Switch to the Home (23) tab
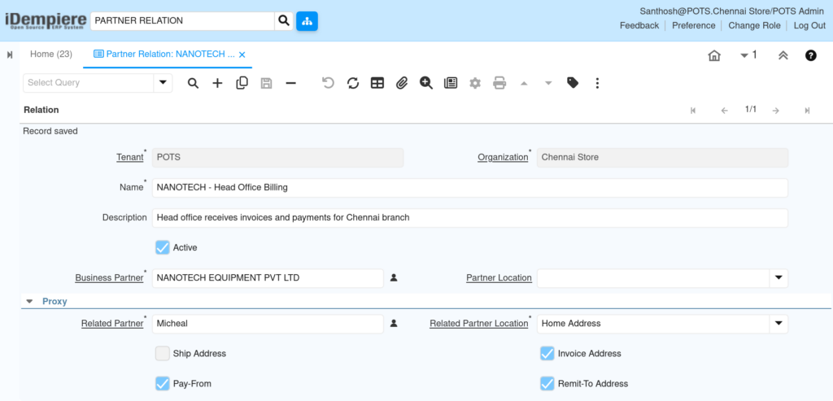 tap(51, 54)
